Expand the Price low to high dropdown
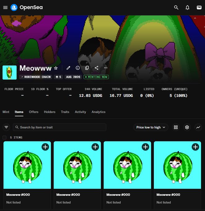 [151, 127]
